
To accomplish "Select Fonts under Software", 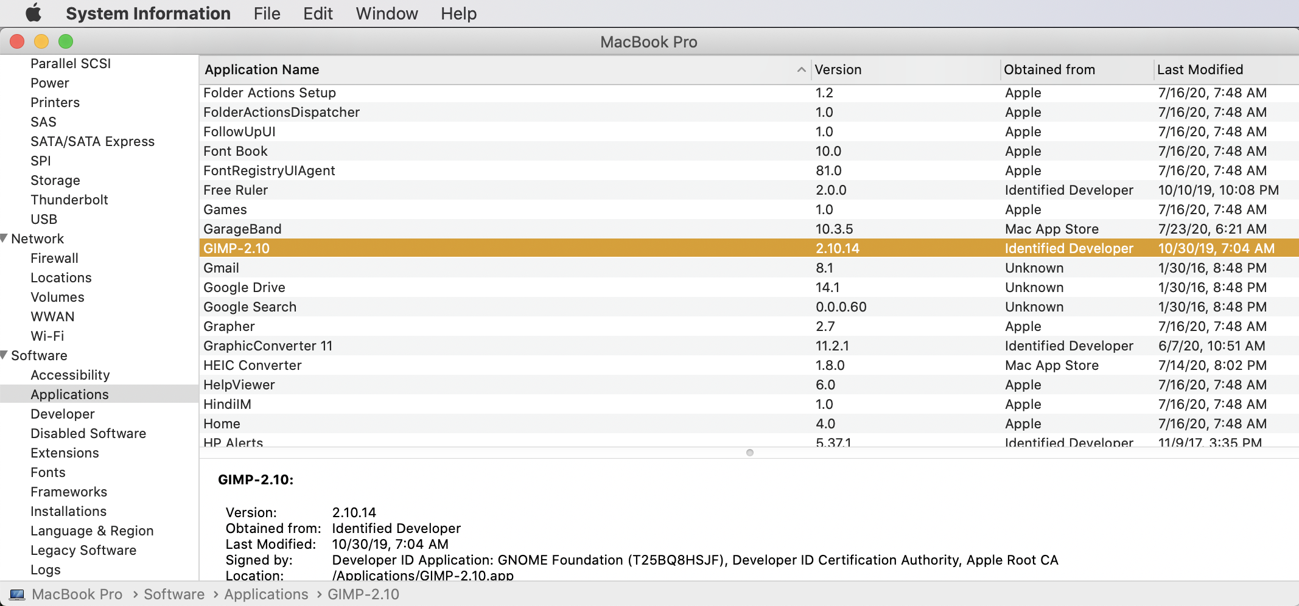I will point(48,472).
